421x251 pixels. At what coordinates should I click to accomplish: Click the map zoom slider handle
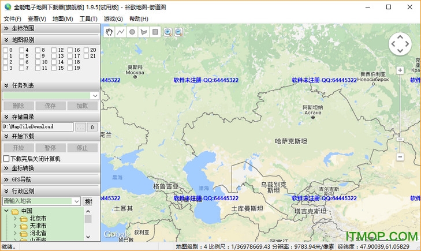pyautogui.click(x=400, y=139)
